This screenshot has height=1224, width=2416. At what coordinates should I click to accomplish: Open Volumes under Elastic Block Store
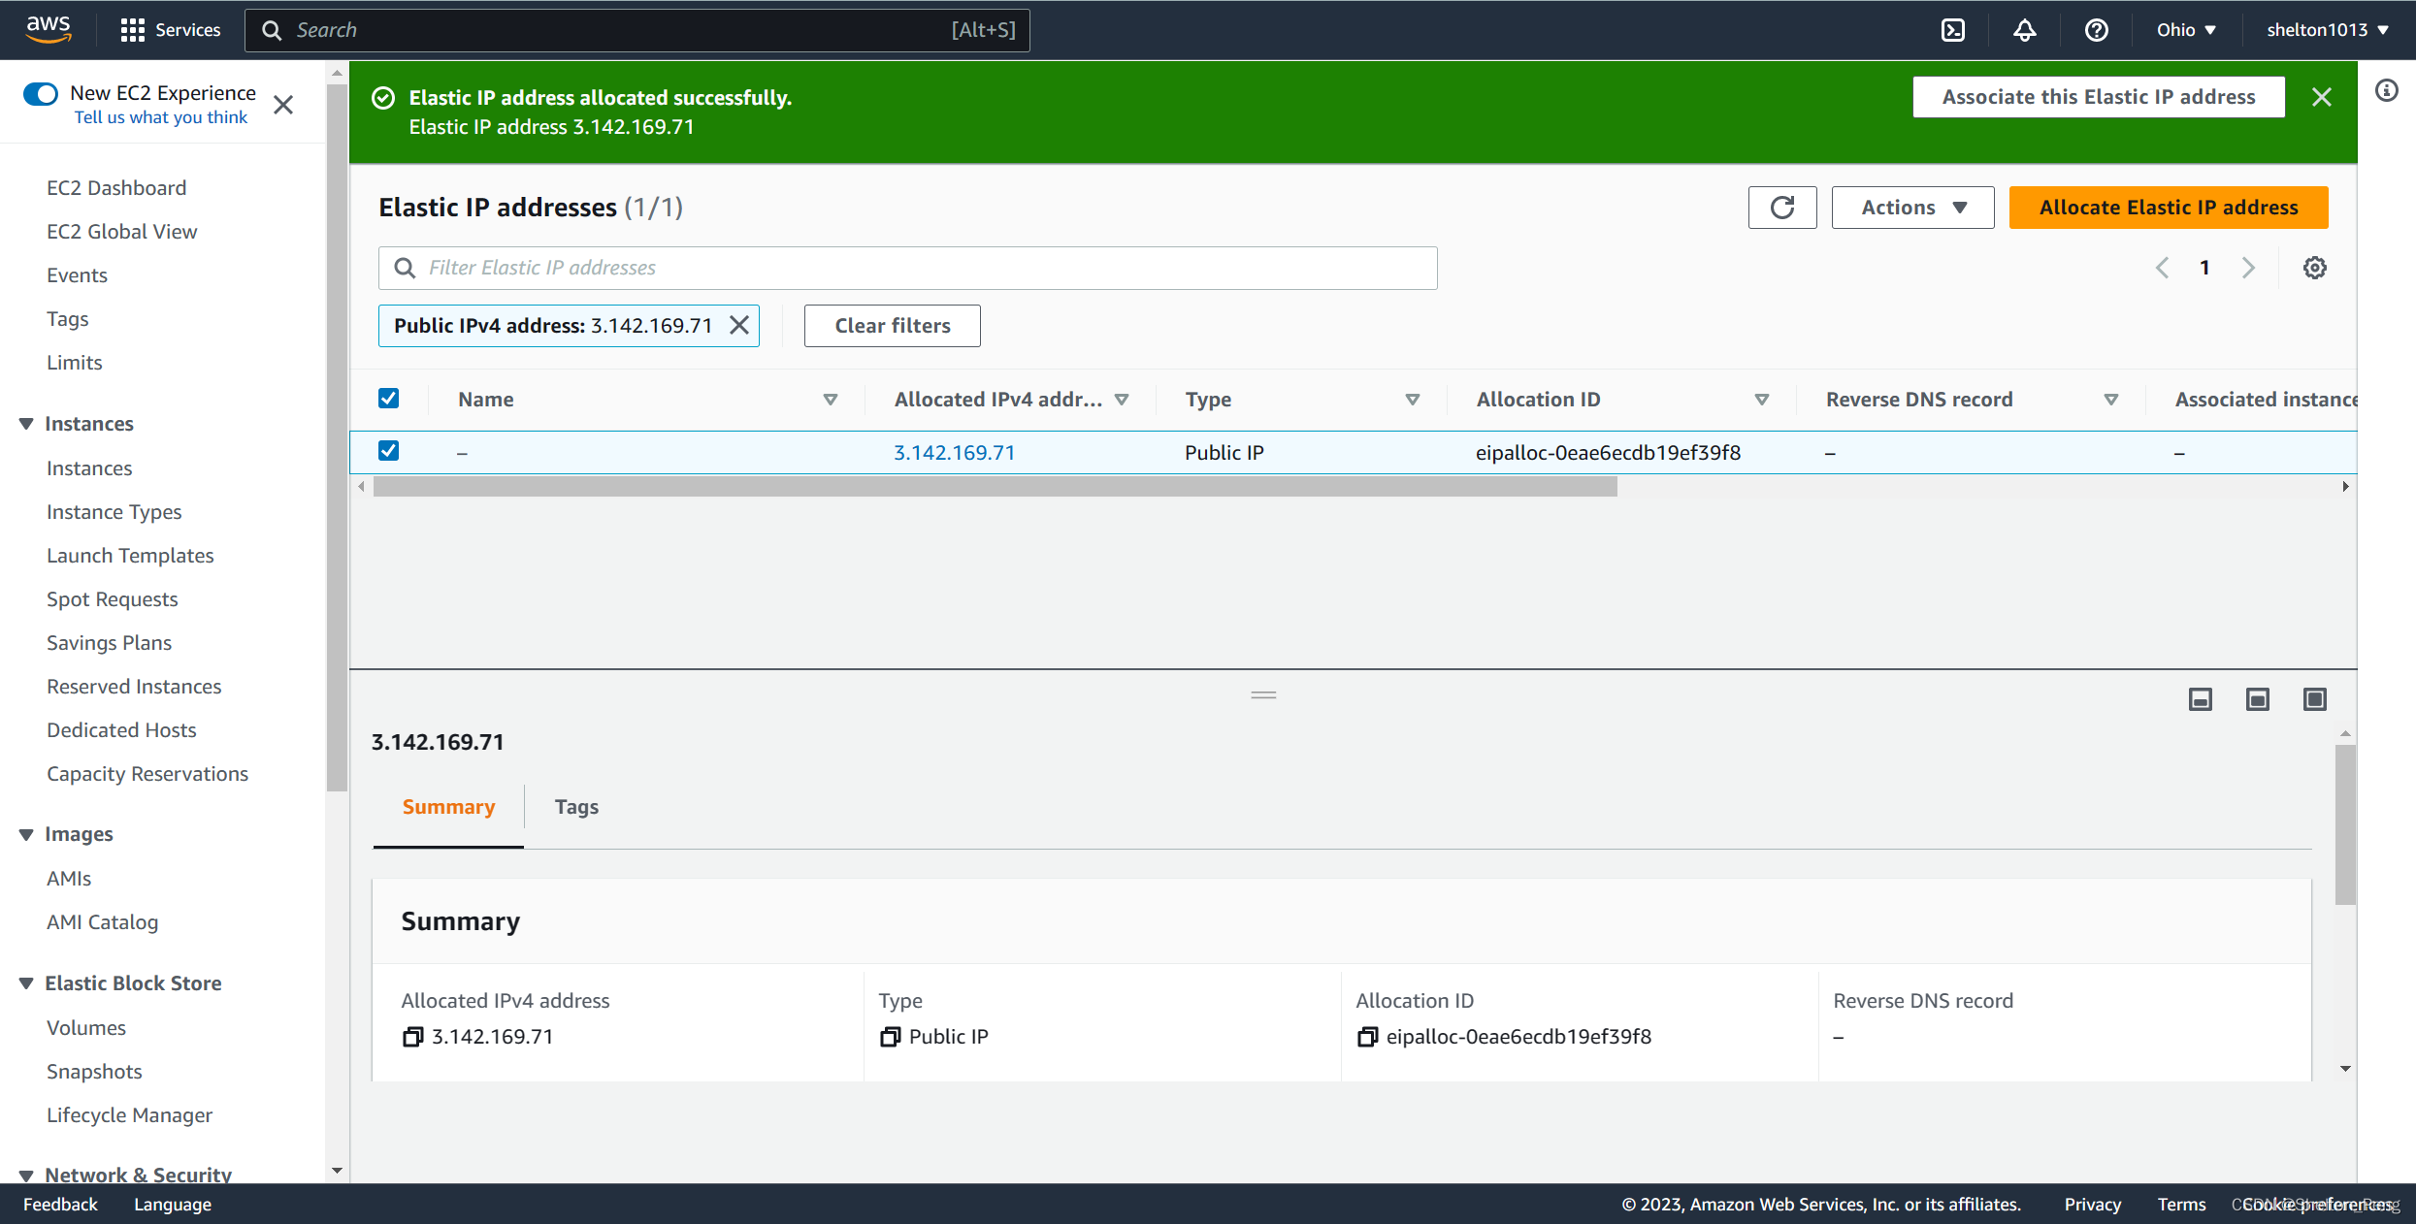pos(86,1028)
